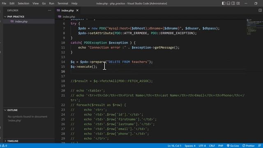The width and height of the screenshot is (263, 148).
Task: Click Prettier status bar item
Action: coord(248,146)
